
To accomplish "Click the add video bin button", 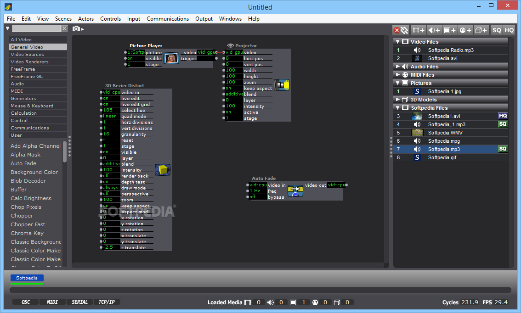I will tap(418, 30).
